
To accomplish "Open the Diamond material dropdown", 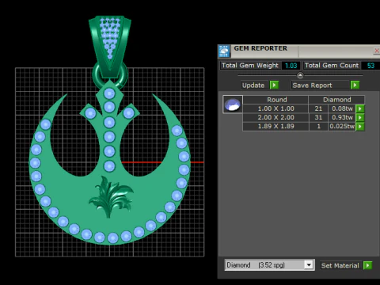I will click(x=309, y=264).
